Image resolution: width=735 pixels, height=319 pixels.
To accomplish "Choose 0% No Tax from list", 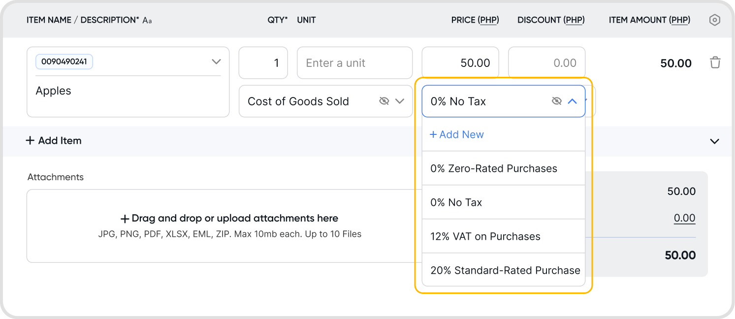I will 456,202.
